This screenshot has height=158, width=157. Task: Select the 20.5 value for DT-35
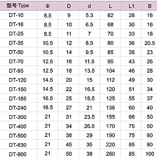(150, 43)
